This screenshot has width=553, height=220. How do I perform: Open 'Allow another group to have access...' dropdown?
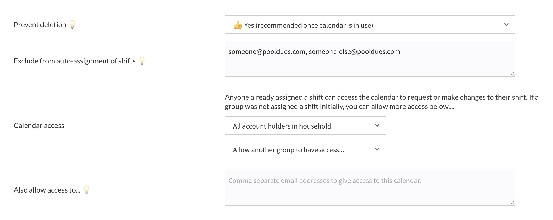click(305, 149)
